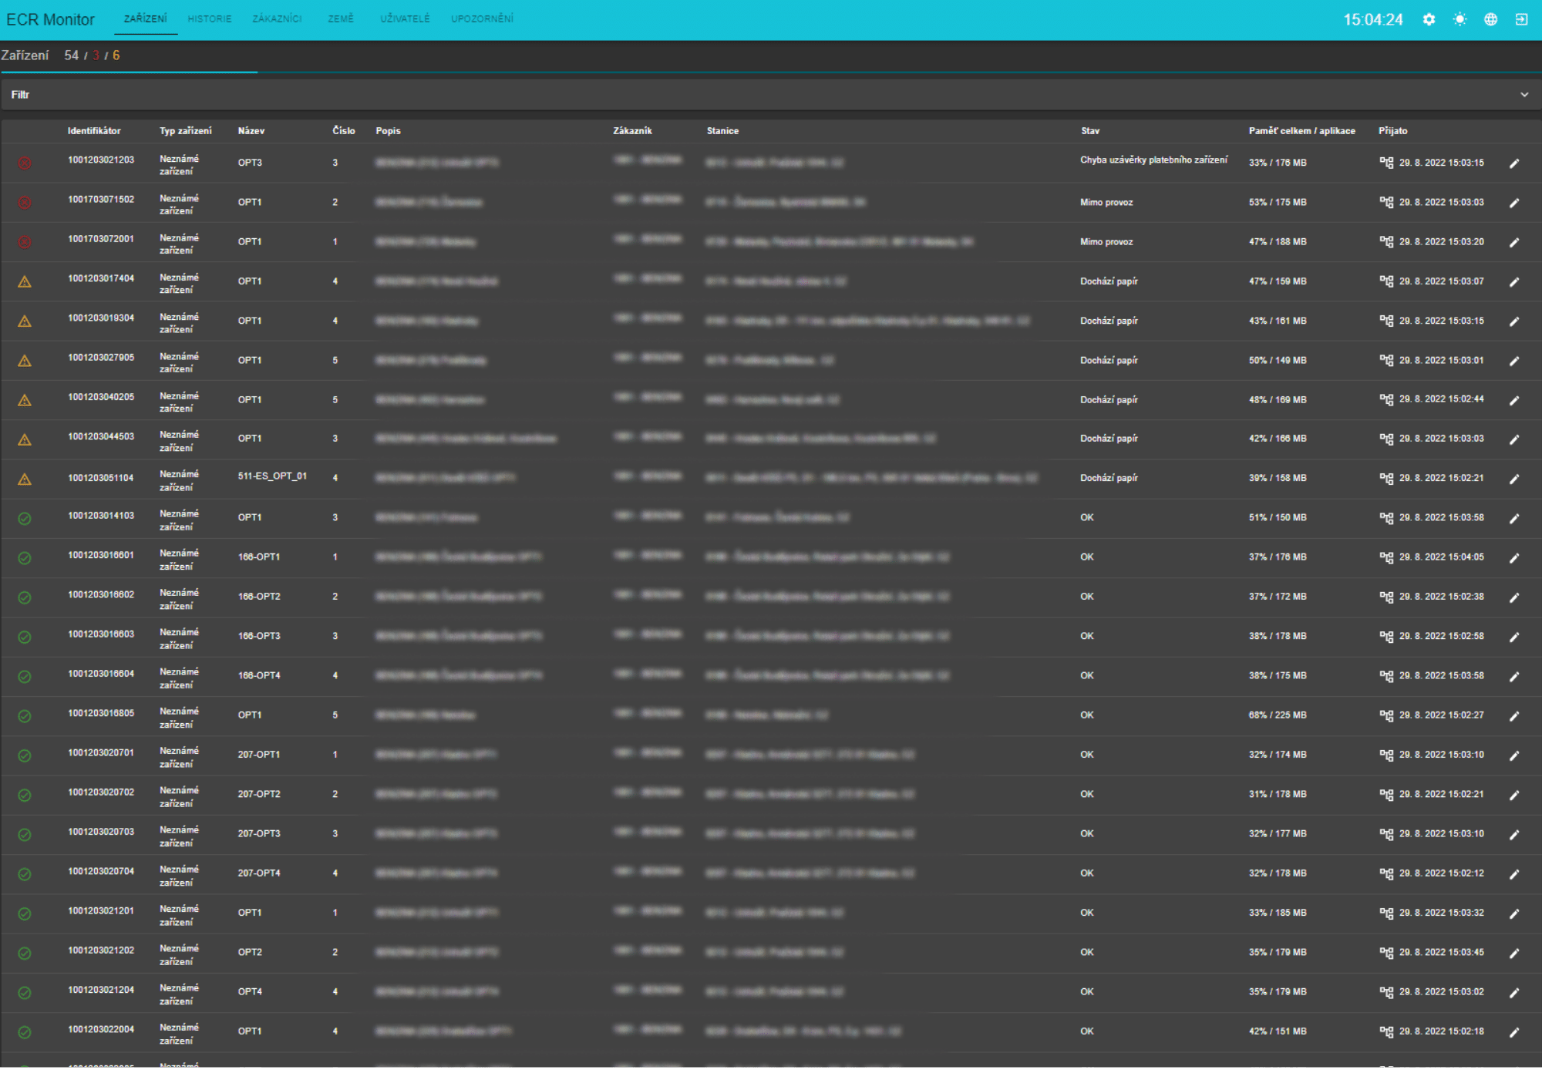
Task: Open the language globe icon
Action: (x=1490, y=20)
